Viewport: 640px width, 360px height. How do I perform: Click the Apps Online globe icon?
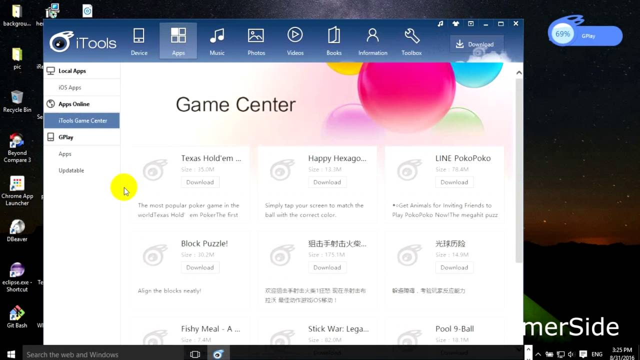click(x=50, y=104)
